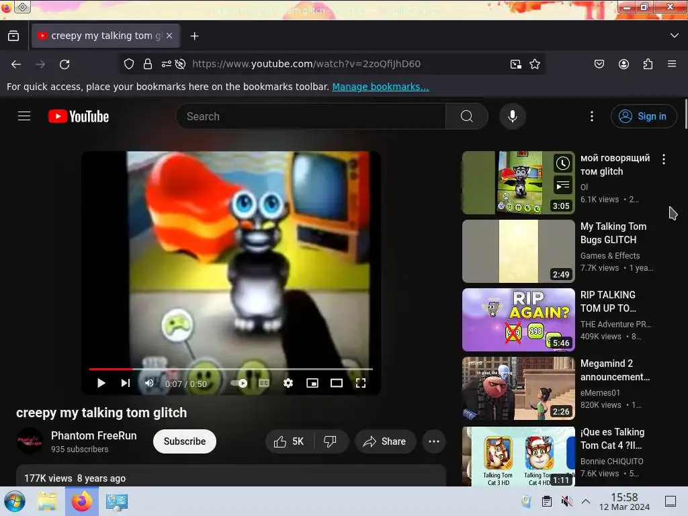688x516 pixels.
Task: Switch to theater mode
Action: click(337, 383)
